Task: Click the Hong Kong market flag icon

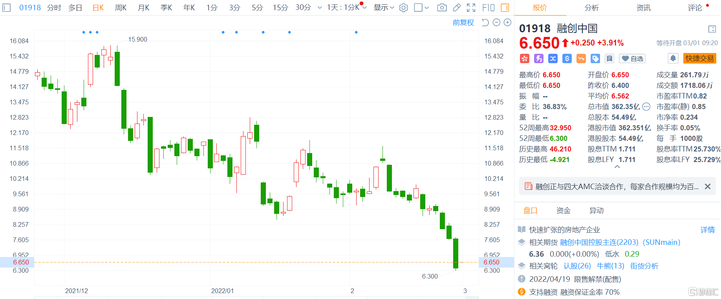Action: 525,58
